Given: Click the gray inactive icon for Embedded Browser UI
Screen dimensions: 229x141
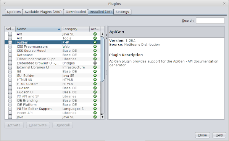Looking at the screenshot, I should click(x=95, y=63).
